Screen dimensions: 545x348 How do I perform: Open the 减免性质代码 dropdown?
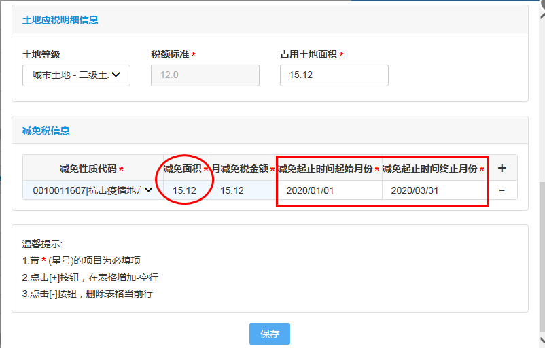click(x=93, y=190)
